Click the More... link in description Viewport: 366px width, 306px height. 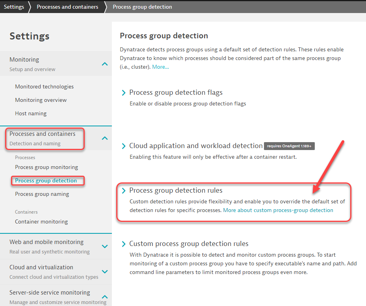click(160, 67)
